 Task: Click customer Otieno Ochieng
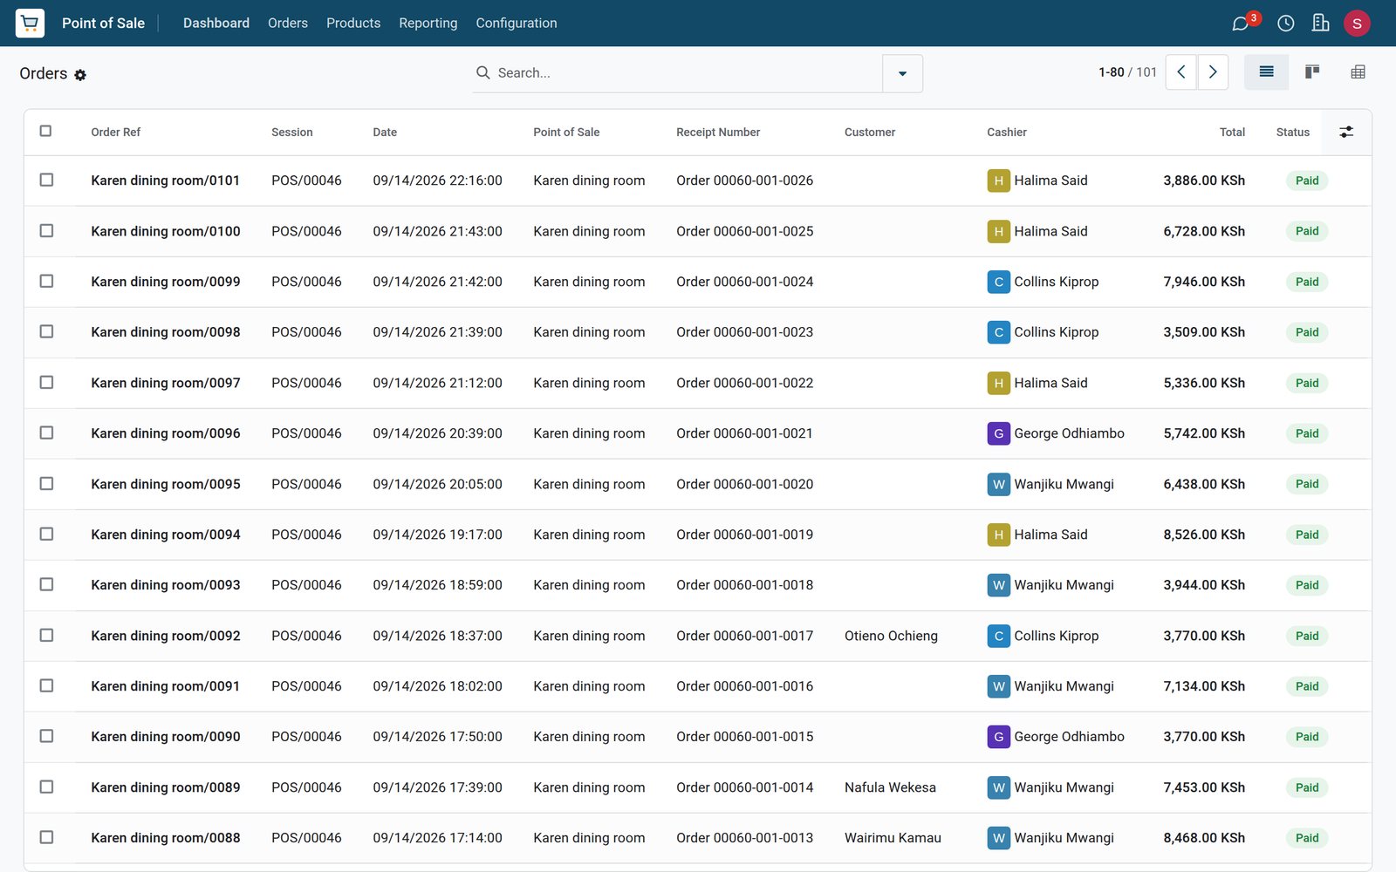click(x=891, y=636)
